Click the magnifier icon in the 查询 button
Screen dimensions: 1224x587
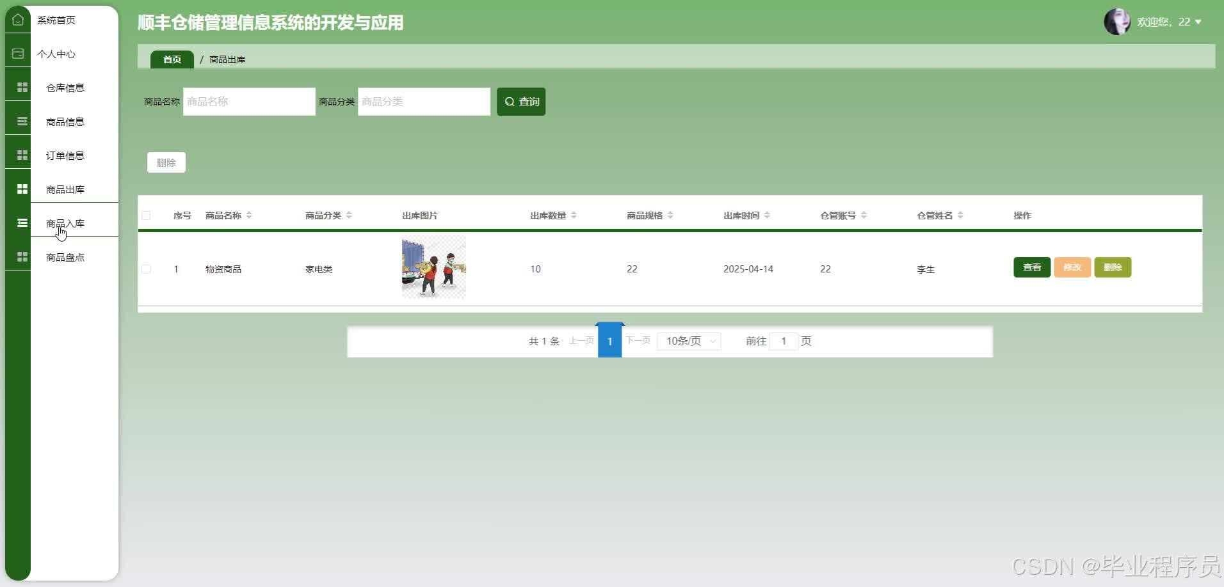(x=510, y=101)
